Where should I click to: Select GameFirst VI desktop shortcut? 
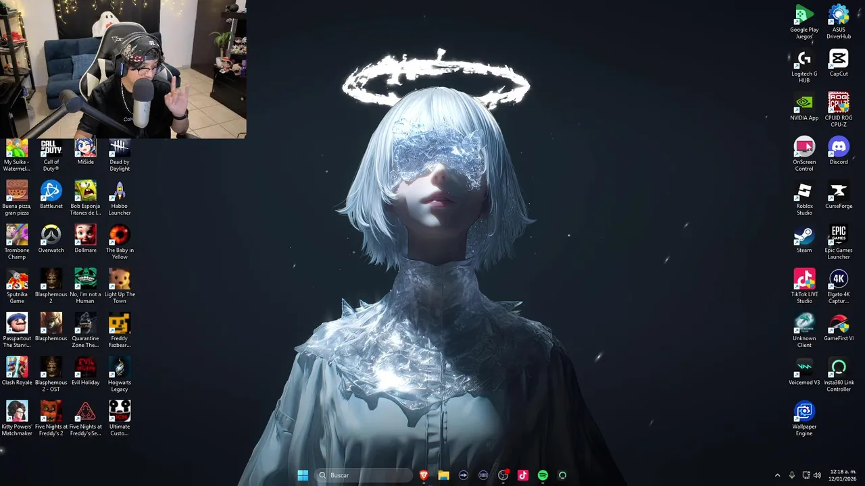[x=839, y=328]
